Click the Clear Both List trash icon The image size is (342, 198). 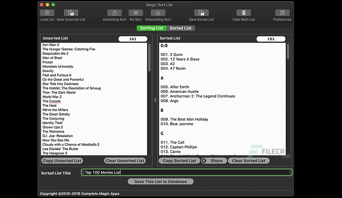[x=244, y=13]
